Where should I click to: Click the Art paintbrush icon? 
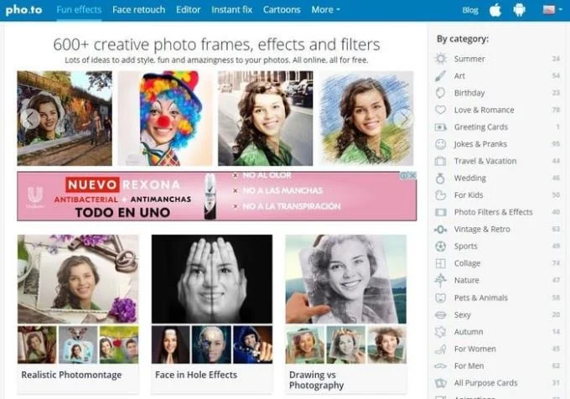(441, 75)
